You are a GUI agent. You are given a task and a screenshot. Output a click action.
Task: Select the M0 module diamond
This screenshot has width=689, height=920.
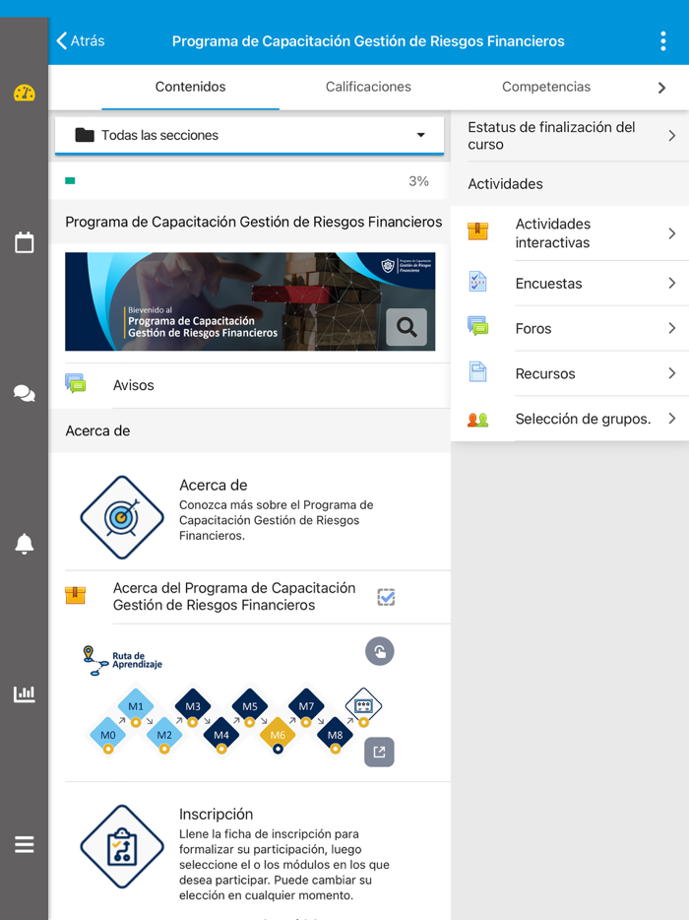pyautogui.click(x=108, y=735)
